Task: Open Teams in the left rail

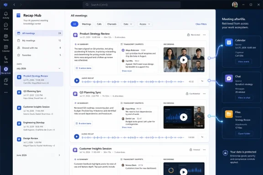Action: coord(6,37)
